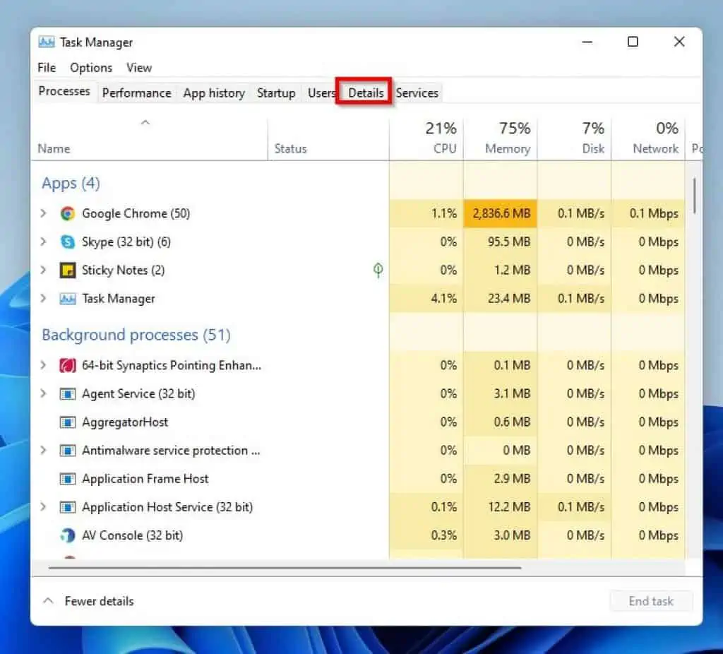Click the Sticky Notes icon
The height and width of the screenshot is (654, 723).
(x=67, y=270)
